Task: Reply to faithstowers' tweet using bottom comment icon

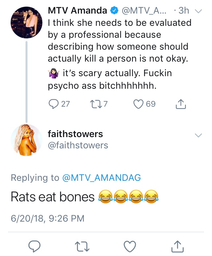Action: (x=34, y=246)
